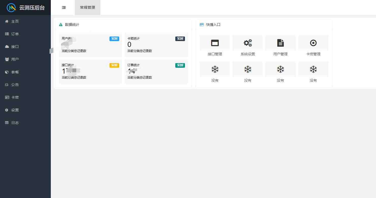Click the 用户管理 shortcut label

coord(280,54)
